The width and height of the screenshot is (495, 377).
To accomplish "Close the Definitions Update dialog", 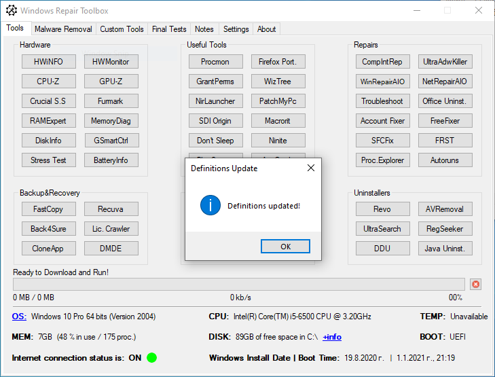I will pos(311,168).
